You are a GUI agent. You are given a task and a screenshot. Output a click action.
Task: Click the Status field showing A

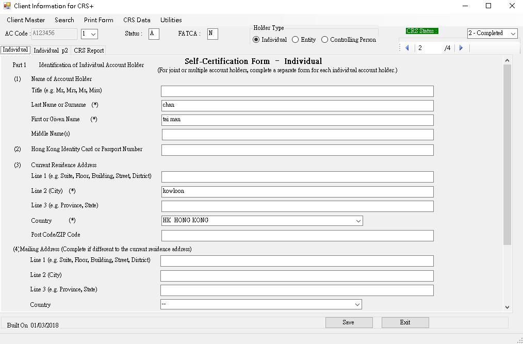(154, 34)
